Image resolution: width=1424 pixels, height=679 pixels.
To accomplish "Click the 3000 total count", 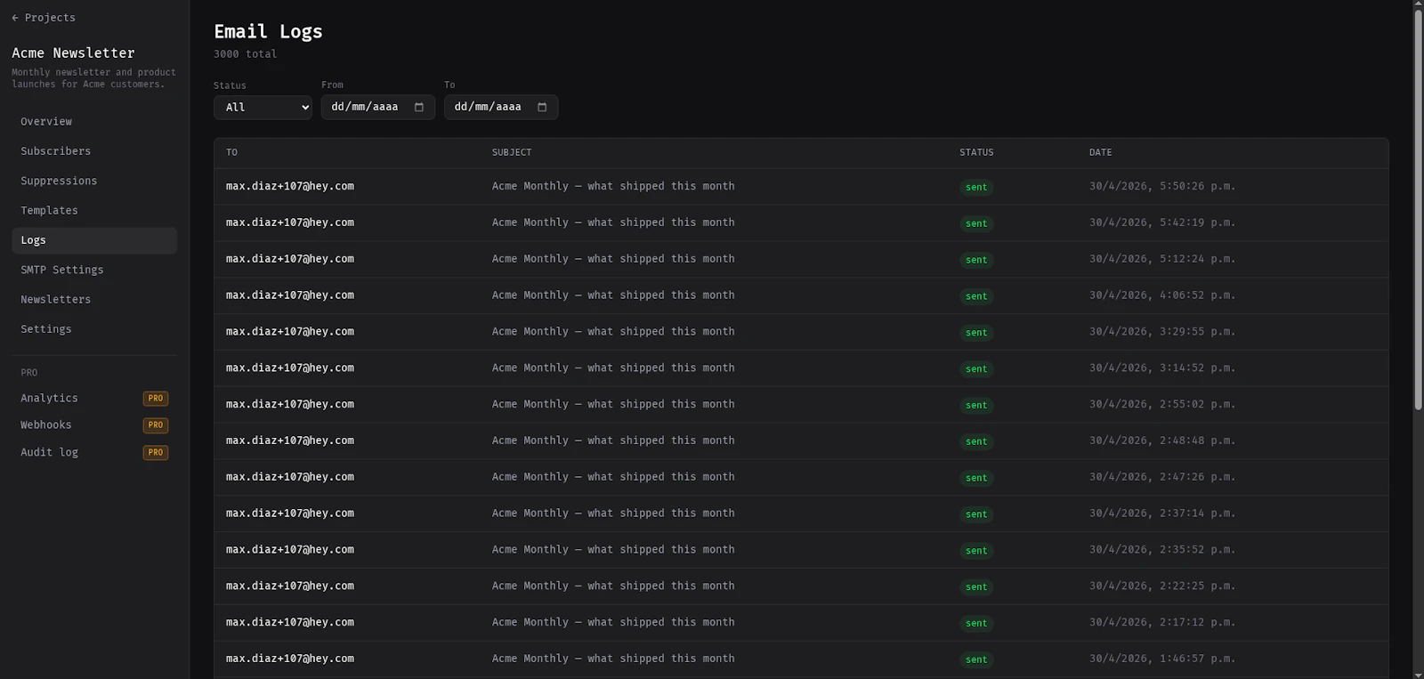I will [x=245, y=54].
